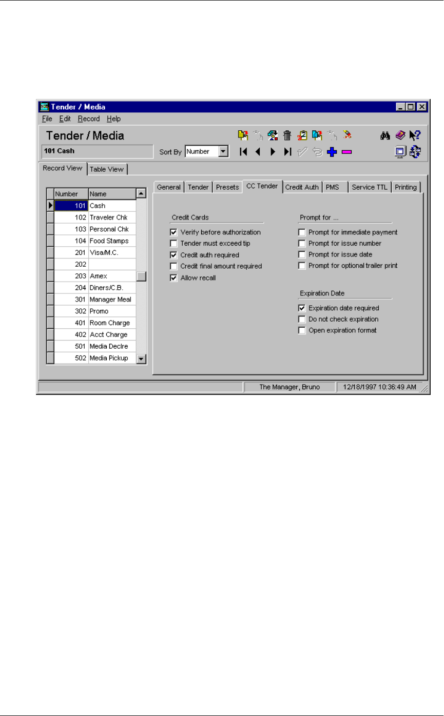The height and width of the screenshot is (716, 444).
Task: Enable Tender must exceed tip
Action: tap(173, 244)
